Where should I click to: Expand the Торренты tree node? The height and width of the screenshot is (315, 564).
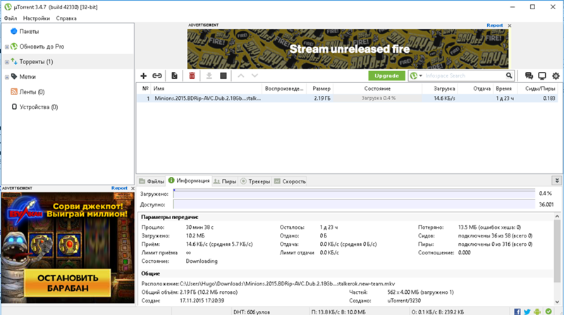(7, 62)
